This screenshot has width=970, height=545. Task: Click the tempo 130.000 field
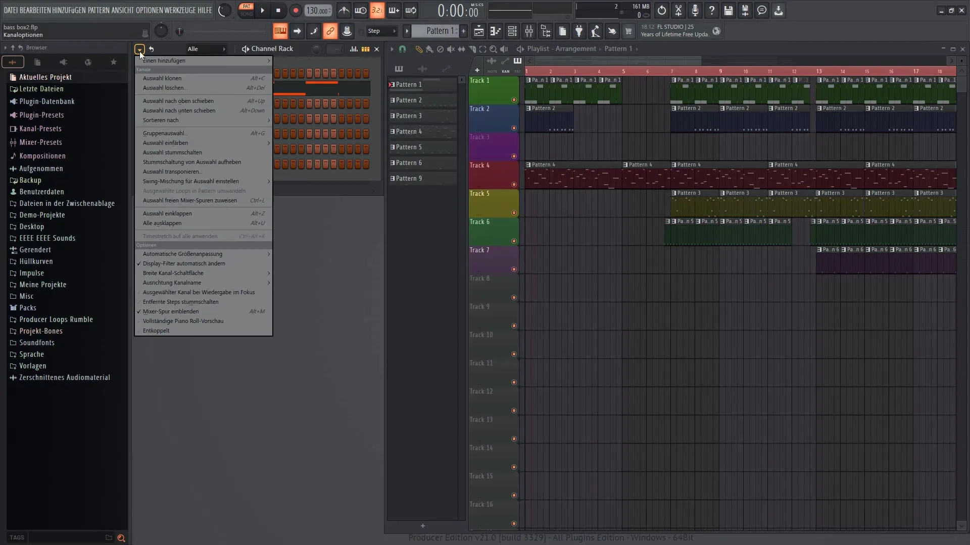318,11
